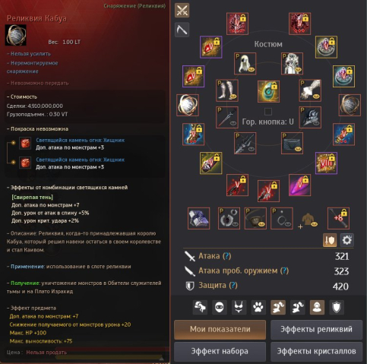Select the crossed swords combat equipment icon

tap(182, 11)
